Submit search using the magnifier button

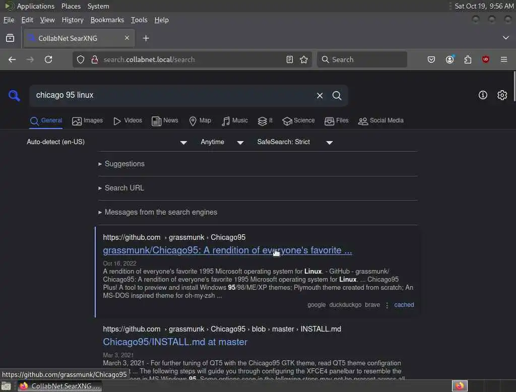pos(337,95)
